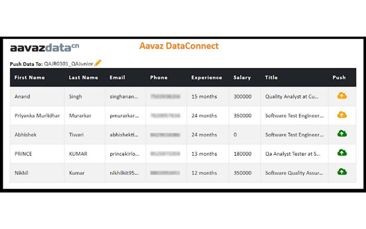The height and width of the screenshot is (229, 366).
Task: Sort by Experience column header
Action: [207, 78]
